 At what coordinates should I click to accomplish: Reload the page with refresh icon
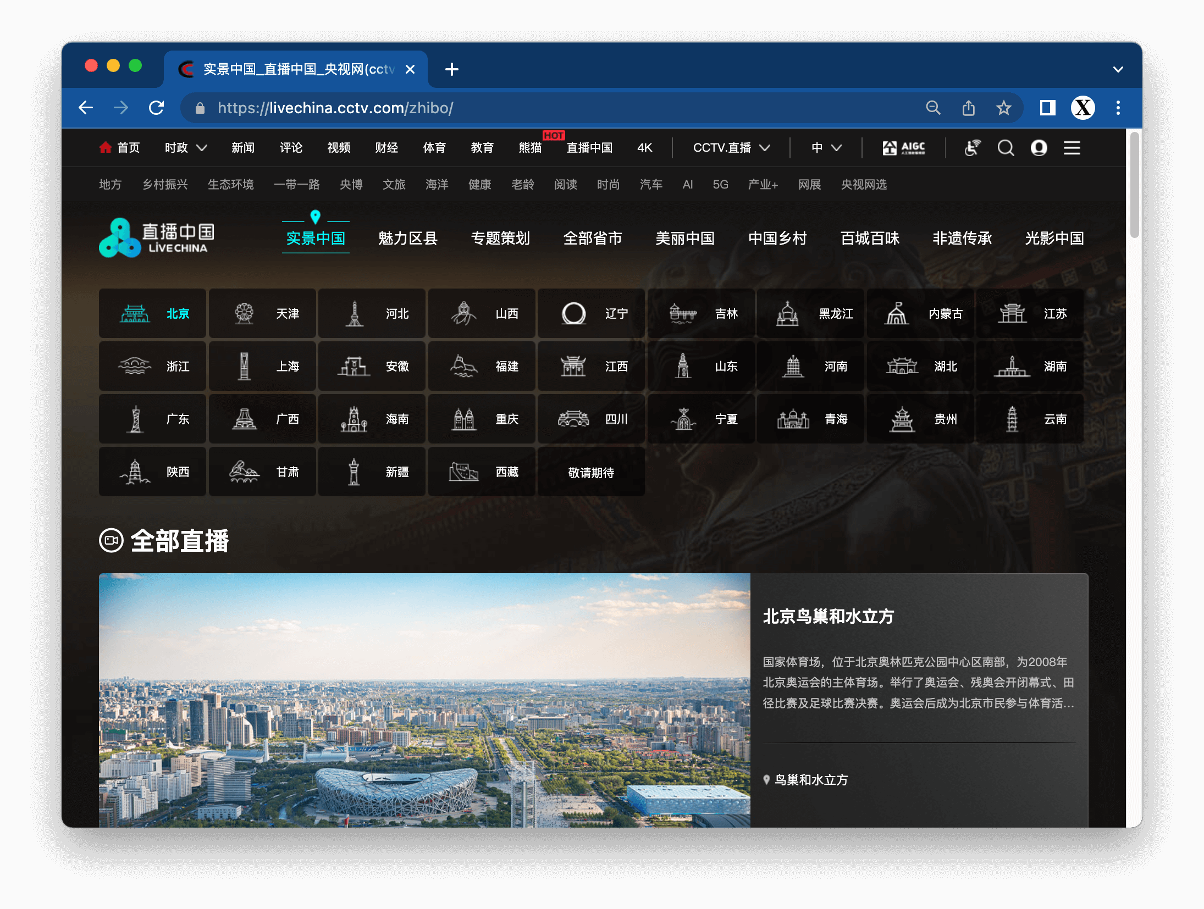[157, 108]
